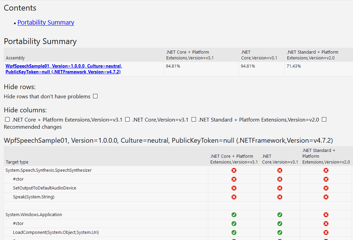Check 'Hide rows that don't have problems'
Image resolution: width=353 pixels, height=240 pixels.
(95, 96)
